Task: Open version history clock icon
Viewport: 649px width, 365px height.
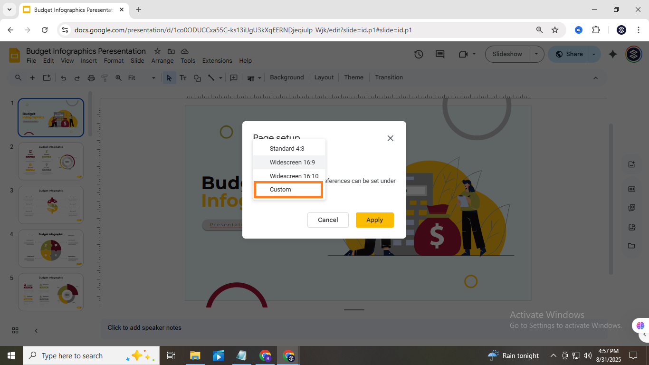Action: pyautogui.click(x=419, y=54)
